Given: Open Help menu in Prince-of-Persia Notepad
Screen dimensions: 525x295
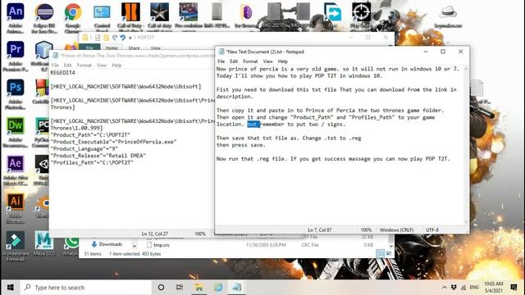Looking at the screenshot, I should point(116,66).
